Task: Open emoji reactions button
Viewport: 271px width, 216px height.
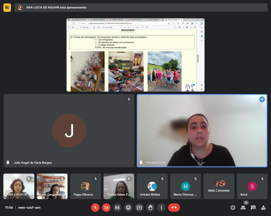Action: [x=128, y=208]
